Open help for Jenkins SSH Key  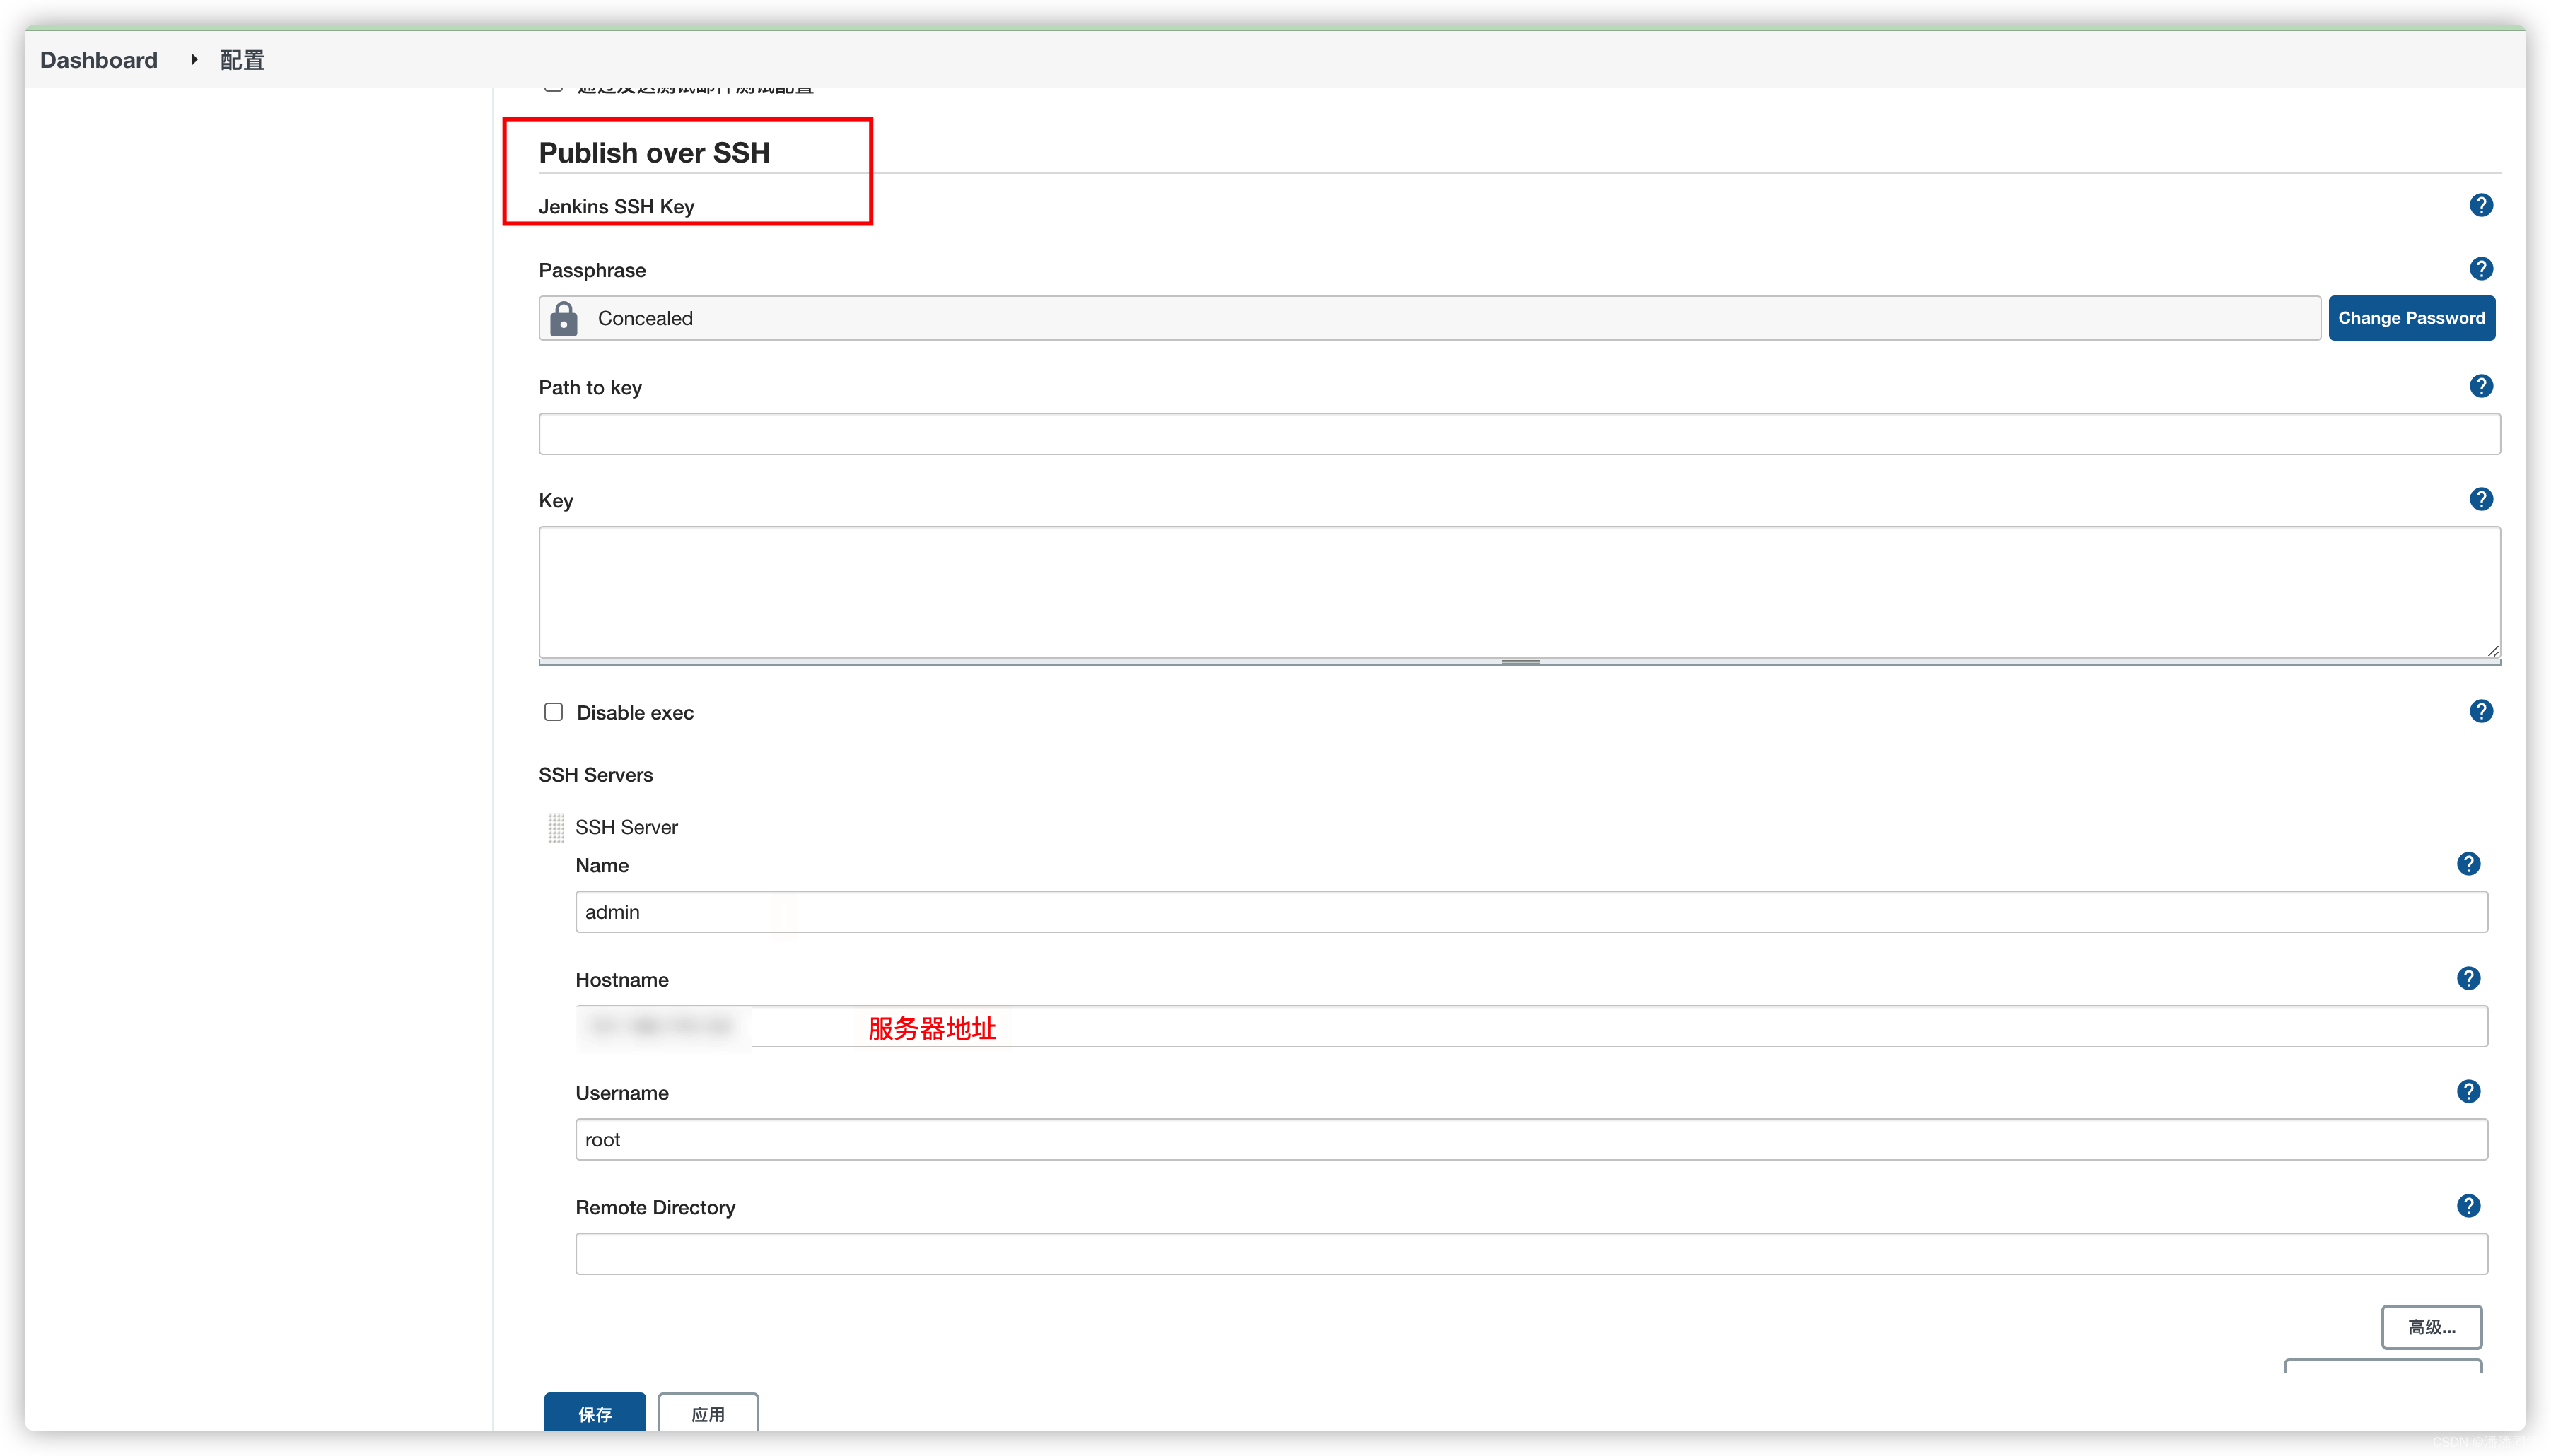[2480, 205]
